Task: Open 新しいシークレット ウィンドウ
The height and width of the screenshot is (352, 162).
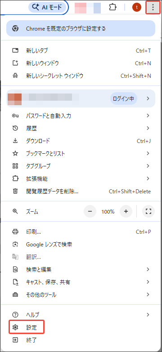Action: coord(81,76)
